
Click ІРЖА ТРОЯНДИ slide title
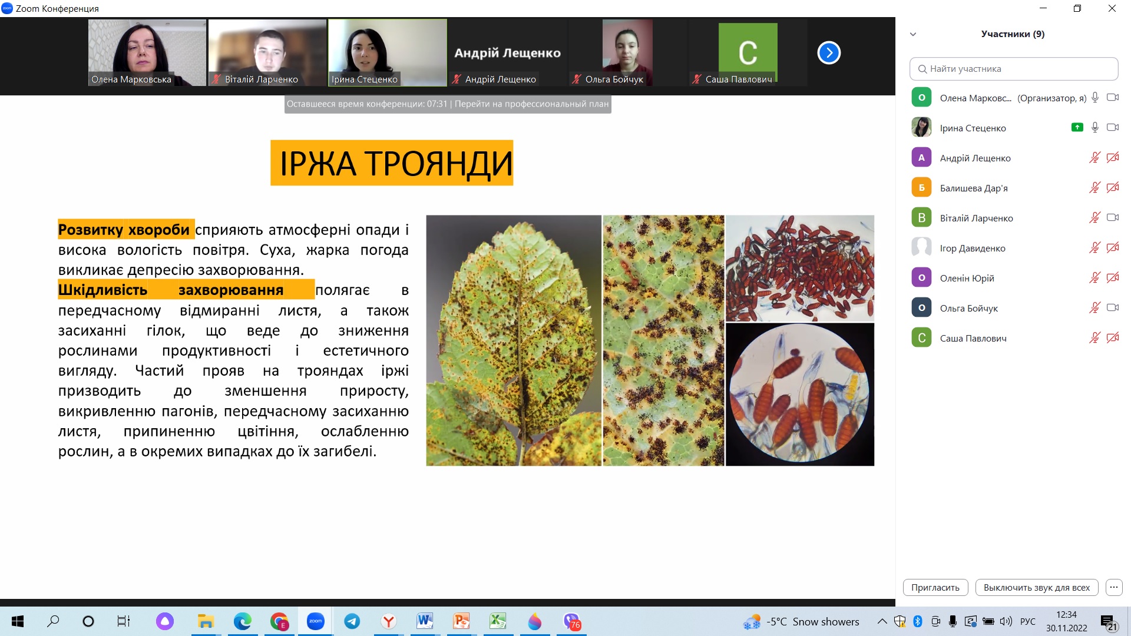(392, 163)
